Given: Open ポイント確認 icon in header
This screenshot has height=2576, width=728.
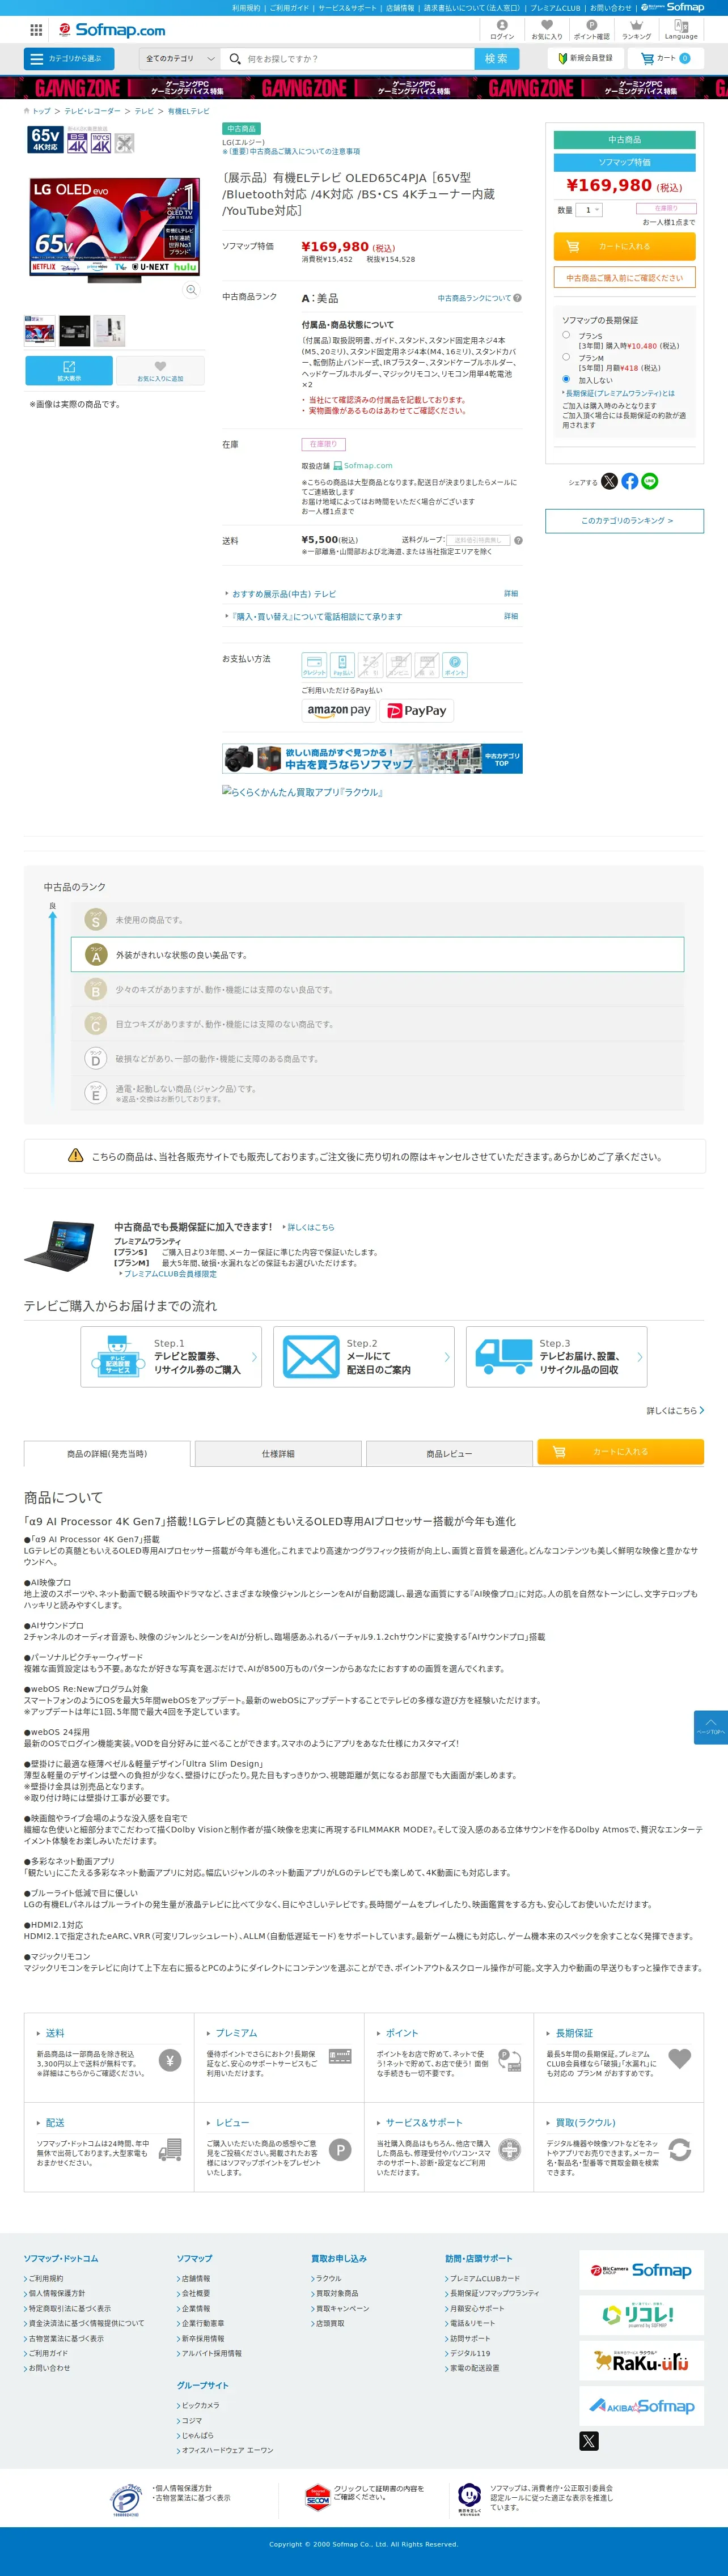Looking at the screenshot, I should pos(591,30).
